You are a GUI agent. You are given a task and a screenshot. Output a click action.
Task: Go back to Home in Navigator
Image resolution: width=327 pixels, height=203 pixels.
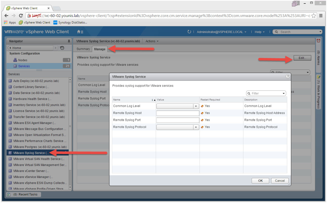31,48
